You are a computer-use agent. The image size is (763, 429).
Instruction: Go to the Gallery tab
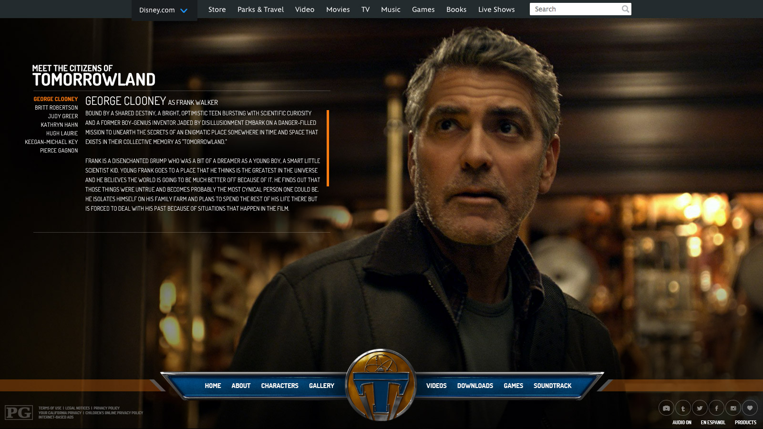(x=321, y=386)
